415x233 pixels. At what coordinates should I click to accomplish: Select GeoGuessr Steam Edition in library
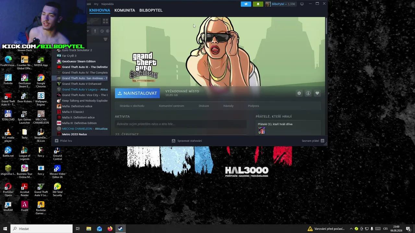coord(79,61)
